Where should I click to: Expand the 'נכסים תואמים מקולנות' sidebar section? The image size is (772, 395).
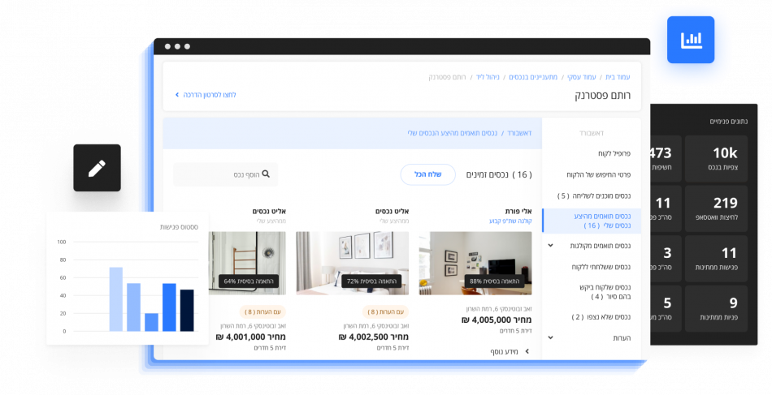pyautogui.click(x=551, y=245)
